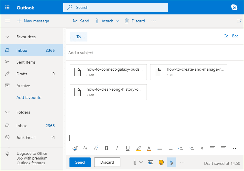Viewport: 244px width, 171px height.
Task: Click the Add favourite link
Action: coord(29,97)
